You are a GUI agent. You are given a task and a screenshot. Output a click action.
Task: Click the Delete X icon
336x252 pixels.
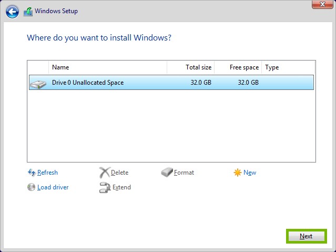[105, 173]
